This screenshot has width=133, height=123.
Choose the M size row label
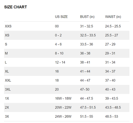pos(6,53)
